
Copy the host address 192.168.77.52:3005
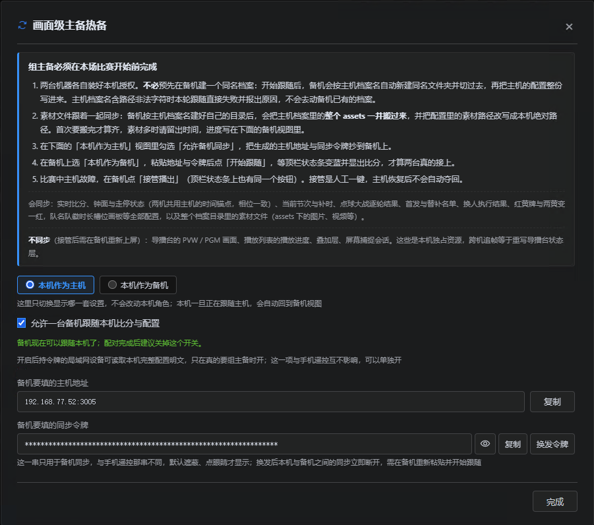pyautogui.click(x=552, y=402)
